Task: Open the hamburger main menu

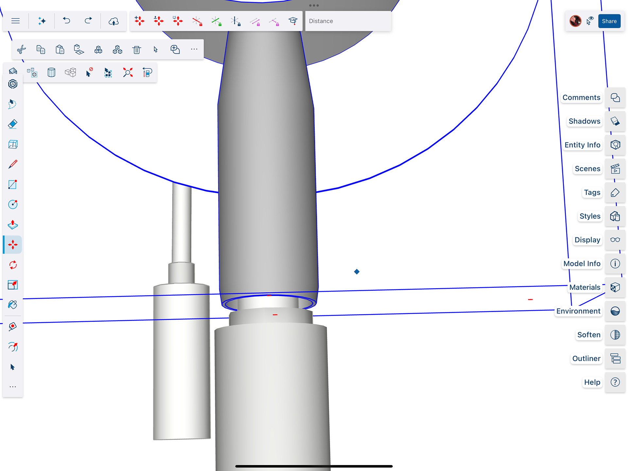Action: click(x=15, y=21)
